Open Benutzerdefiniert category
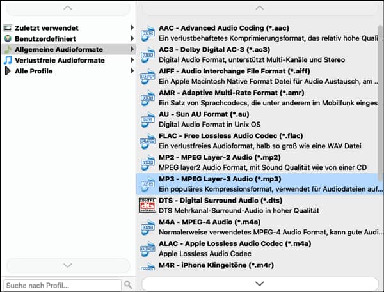384x292 pixels. 68,38
